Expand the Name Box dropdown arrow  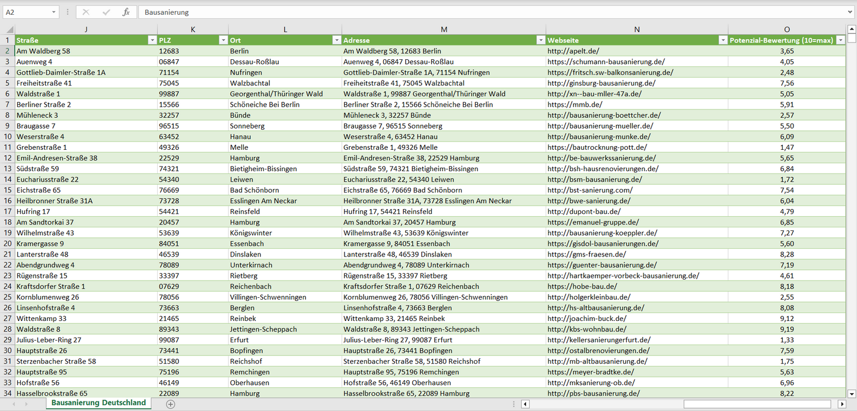pyautogui.click(x=54, y=12)
